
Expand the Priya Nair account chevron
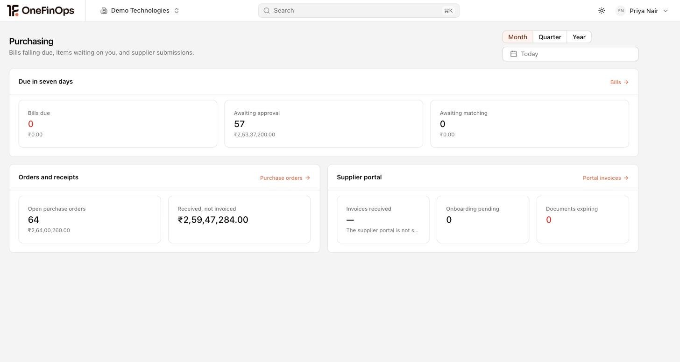(666, 11)
